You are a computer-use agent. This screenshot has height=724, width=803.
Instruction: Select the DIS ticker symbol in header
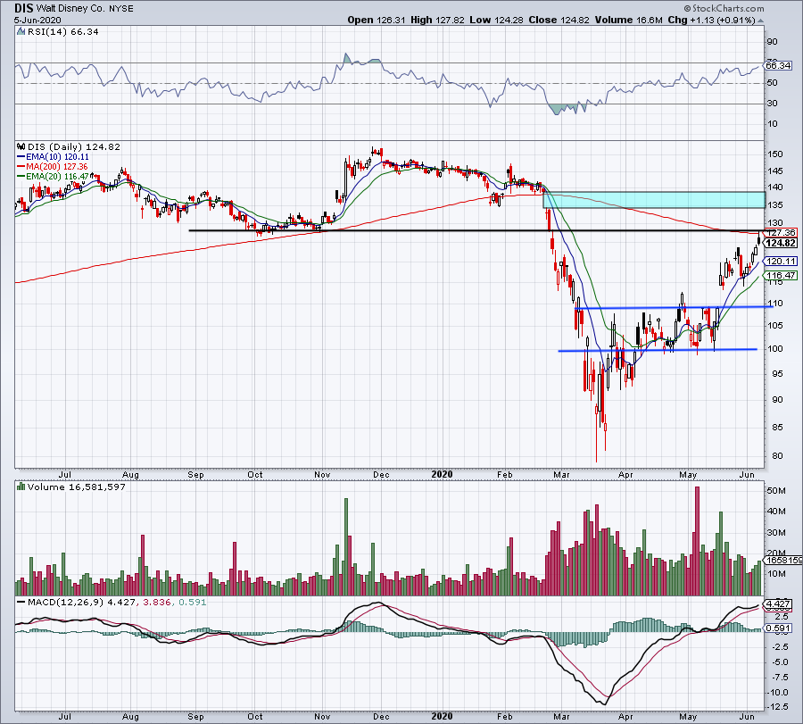[23, 8]
